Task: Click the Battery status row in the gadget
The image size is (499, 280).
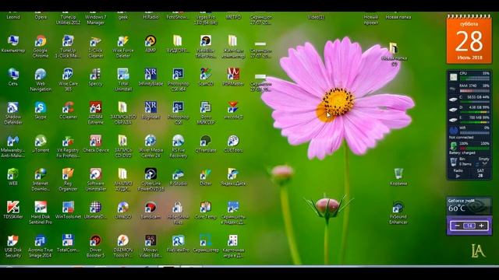Action: pos(469,148)
